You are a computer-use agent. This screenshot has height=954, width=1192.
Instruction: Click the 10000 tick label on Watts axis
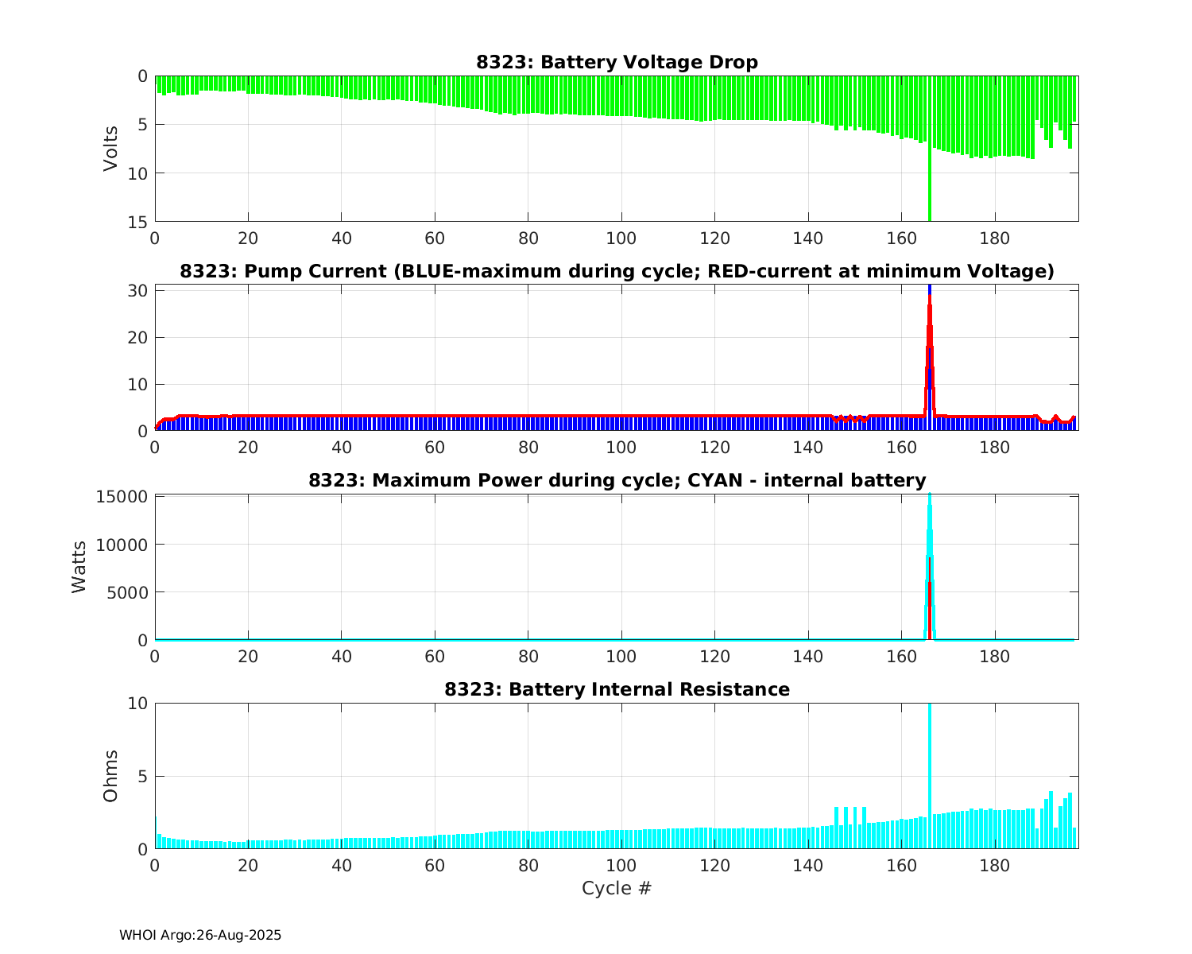click(x=121, y=545)
